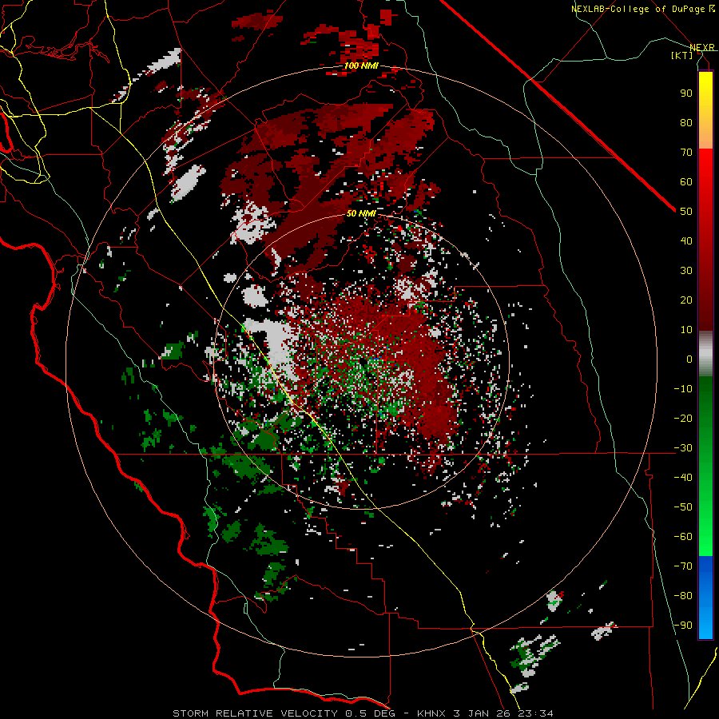
Task: Click the NEXLAB-College of DuPage title text
Action: [x=638, y=9]
